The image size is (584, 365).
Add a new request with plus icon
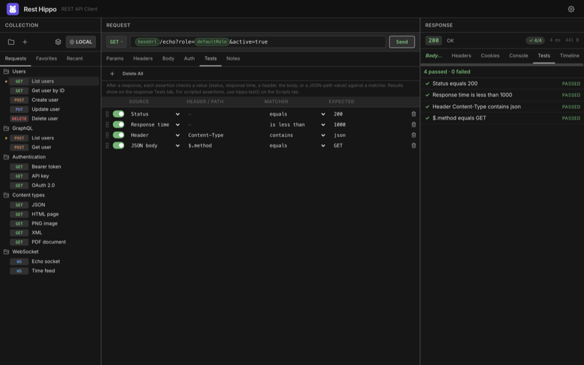click(x=25, y=42)
